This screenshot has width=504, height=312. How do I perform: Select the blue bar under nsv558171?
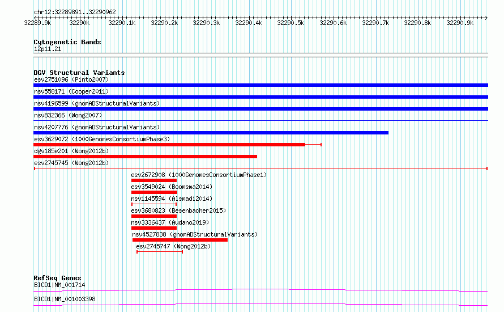pos(260,97)
